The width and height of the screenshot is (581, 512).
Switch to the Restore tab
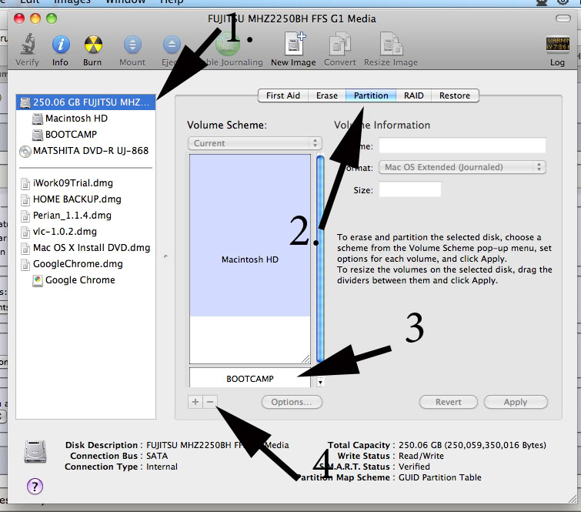[x=455, y=95]
